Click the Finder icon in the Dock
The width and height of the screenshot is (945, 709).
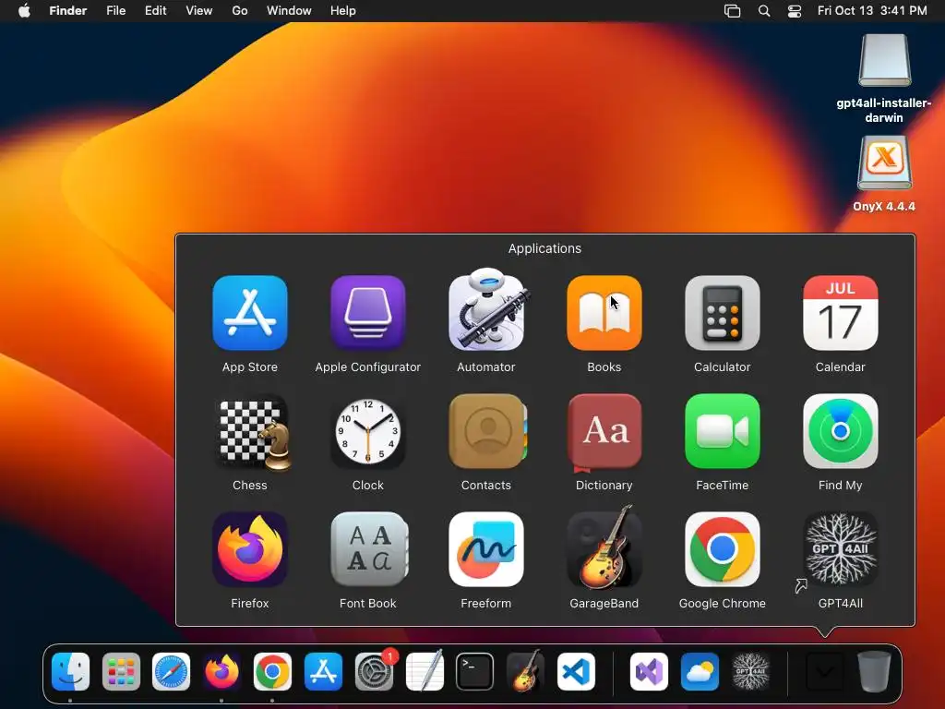click(x=70, y=671)
